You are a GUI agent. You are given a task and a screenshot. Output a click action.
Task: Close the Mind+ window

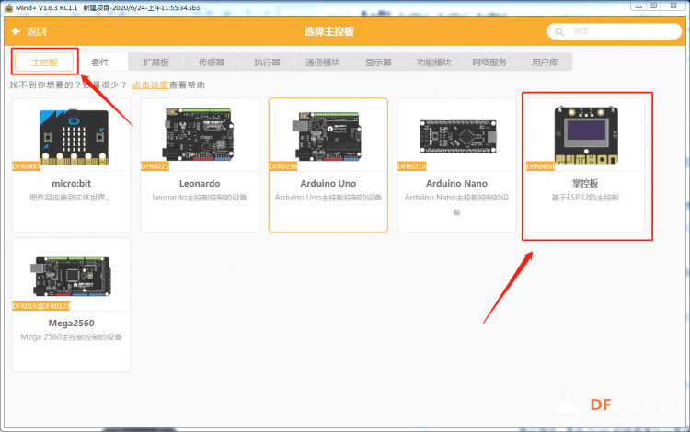click(673, 6)
